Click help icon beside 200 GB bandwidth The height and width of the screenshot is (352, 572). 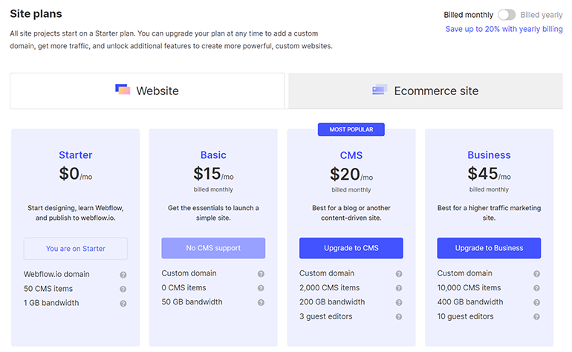[x=399, y=302]
